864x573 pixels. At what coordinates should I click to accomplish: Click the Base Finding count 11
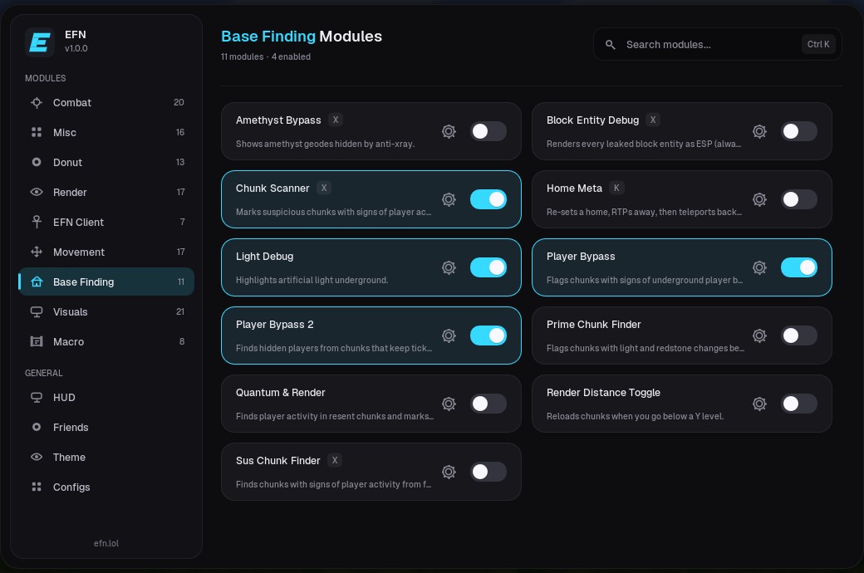181,282
